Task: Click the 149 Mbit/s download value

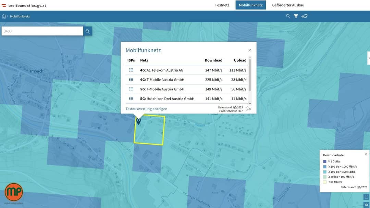Action: tap(214, 89)
